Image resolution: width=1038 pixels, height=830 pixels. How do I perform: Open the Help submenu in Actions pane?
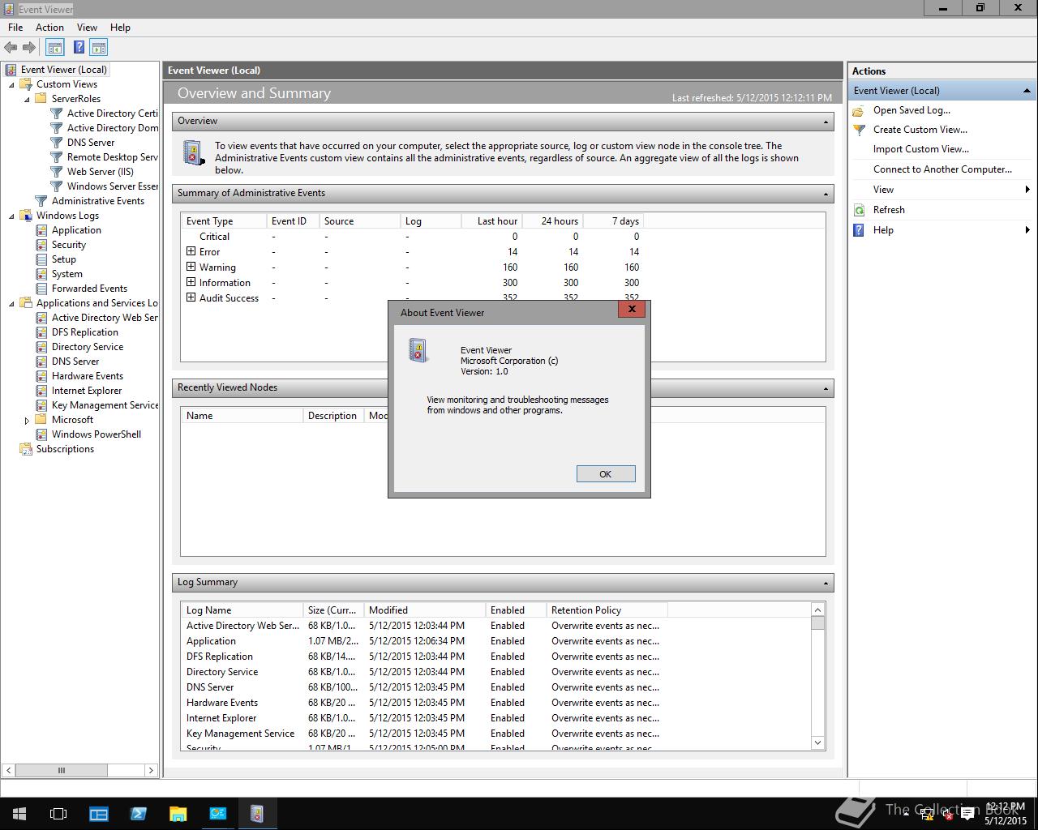pyautogui.click(x=941, y=230)
